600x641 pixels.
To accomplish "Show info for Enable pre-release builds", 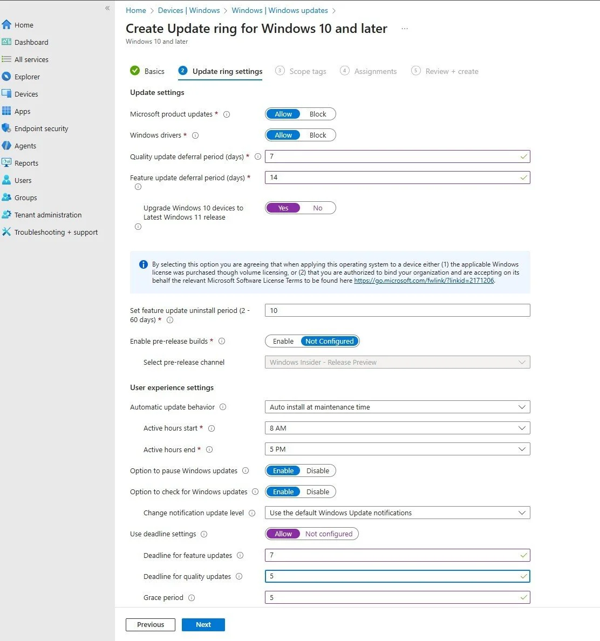I will click(x=222, y=341).
